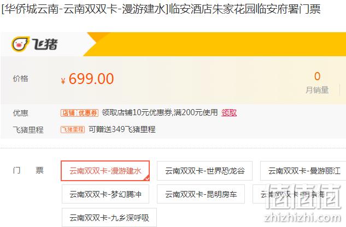Click the selected checkmark on 漫游建水 option
This screenshot has height=227, width=346.
click(x=147, y=178)
